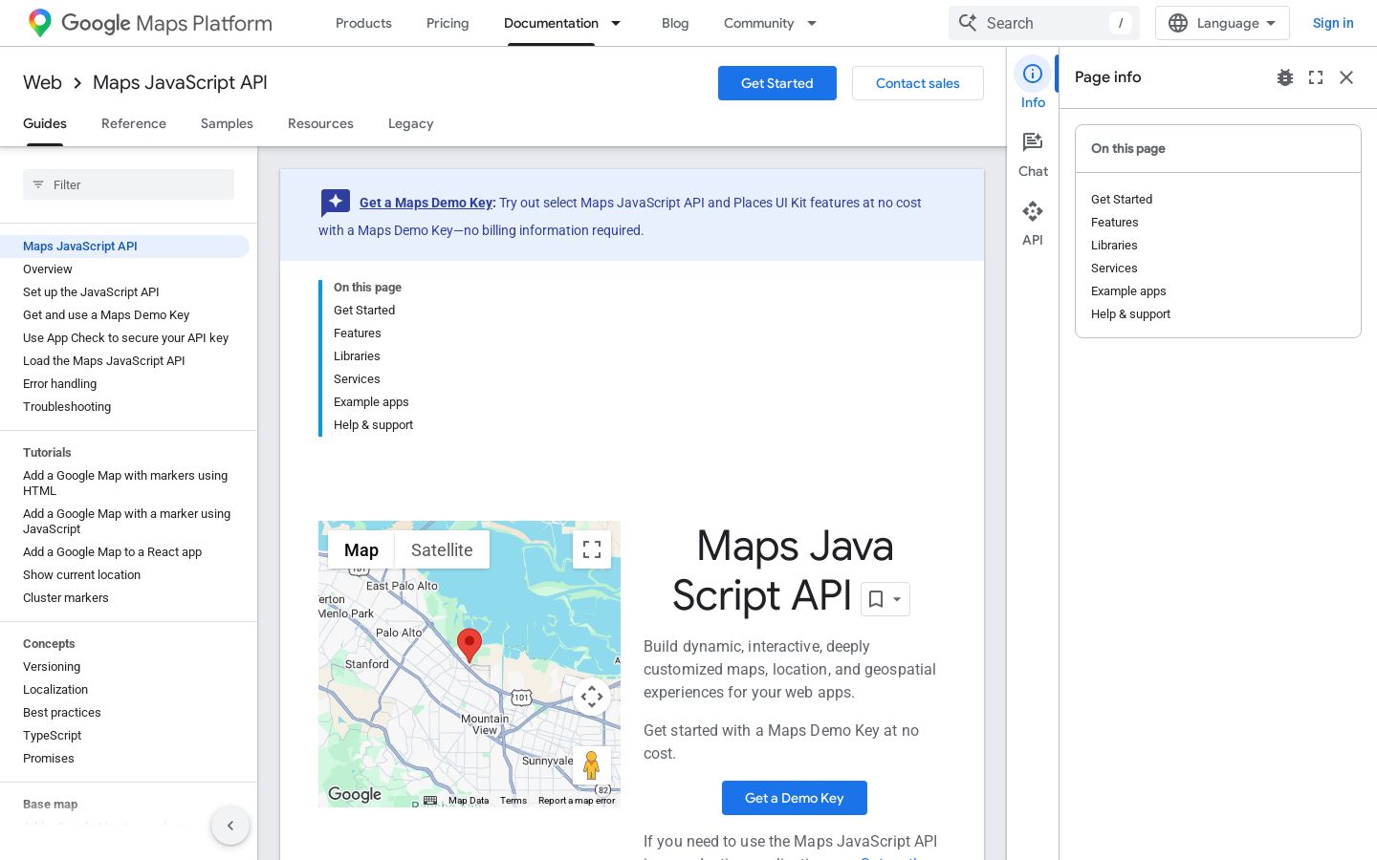Expand the Community menu dropdown

812,23
